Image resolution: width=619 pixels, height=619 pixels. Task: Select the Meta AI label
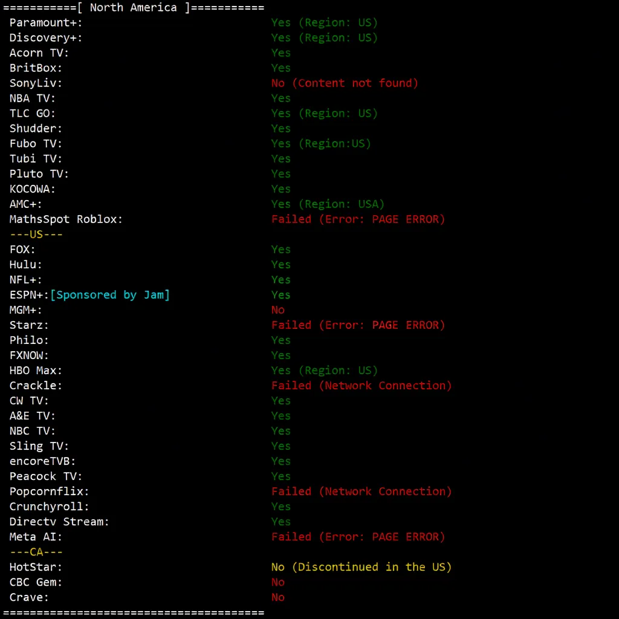pos(36,537)
